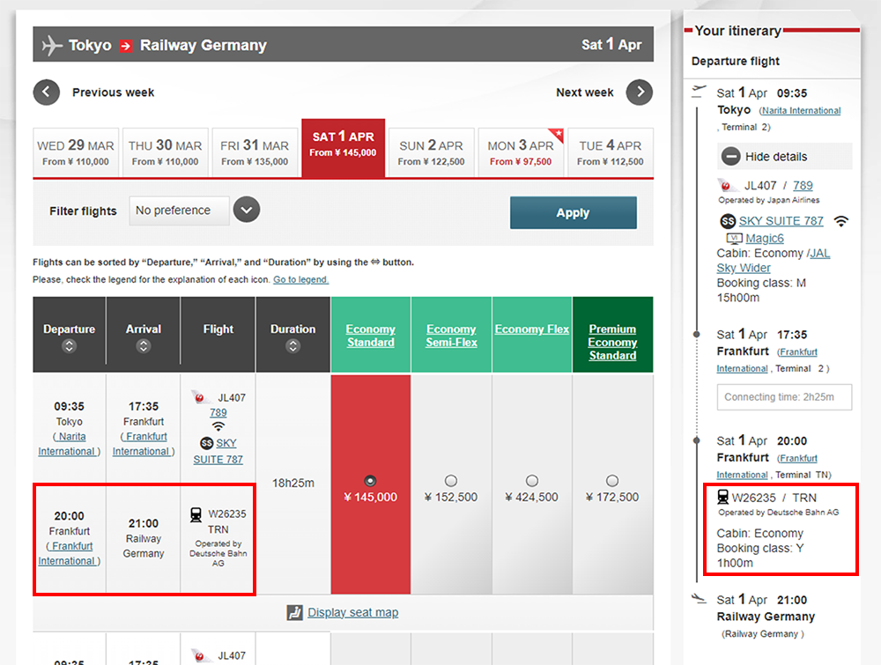Click the filter dropdown chevron button

247,211
